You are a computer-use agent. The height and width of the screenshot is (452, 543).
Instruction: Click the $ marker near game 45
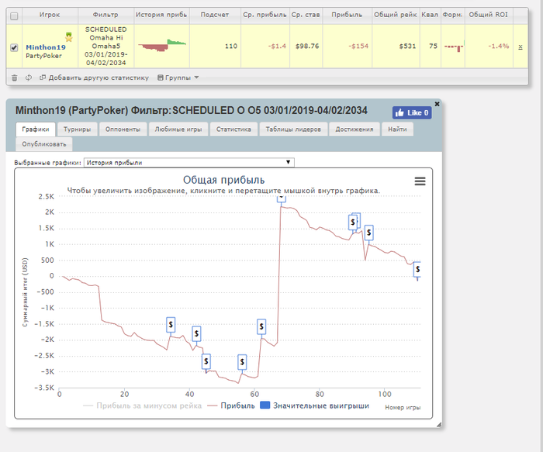[x=206, y=361]
